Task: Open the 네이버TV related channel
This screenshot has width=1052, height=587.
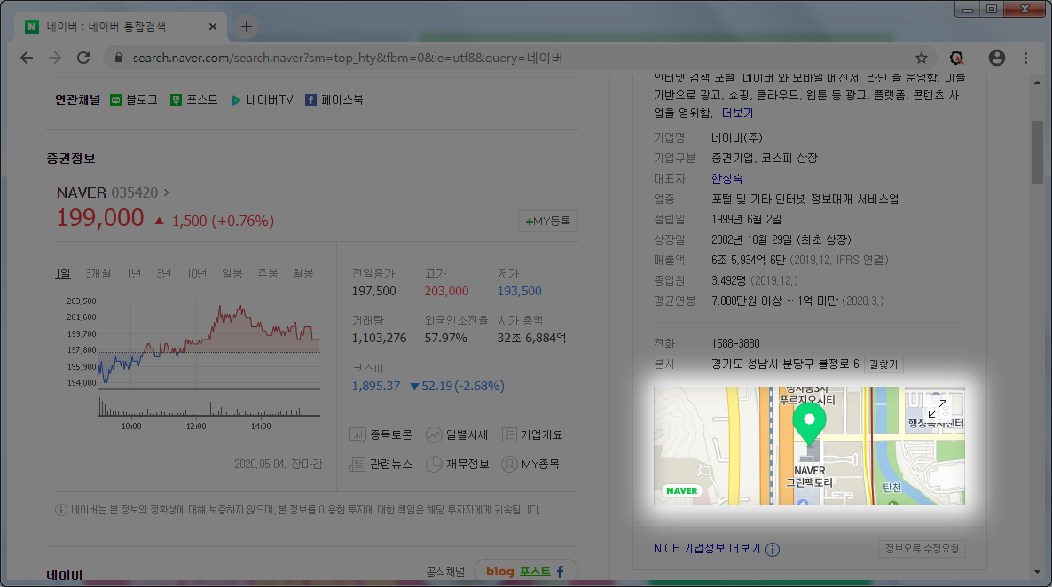Action: click(x=263, y=99)
